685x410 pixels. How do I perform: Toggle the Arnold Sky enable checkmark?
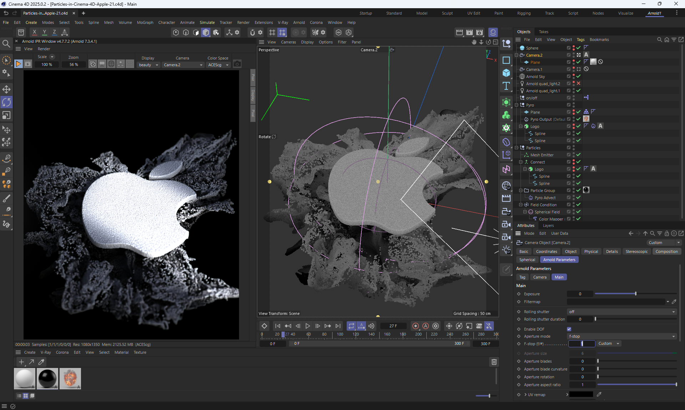coord(578,77)
